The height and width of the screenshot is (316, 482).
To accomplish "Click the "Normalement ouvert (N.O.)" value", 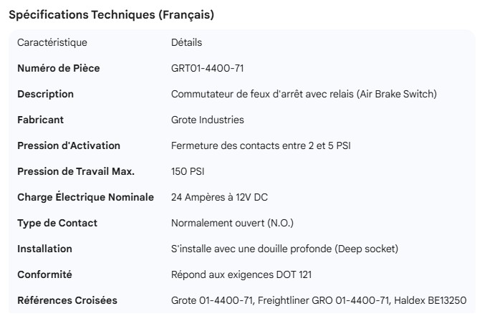I will point(232,224).
